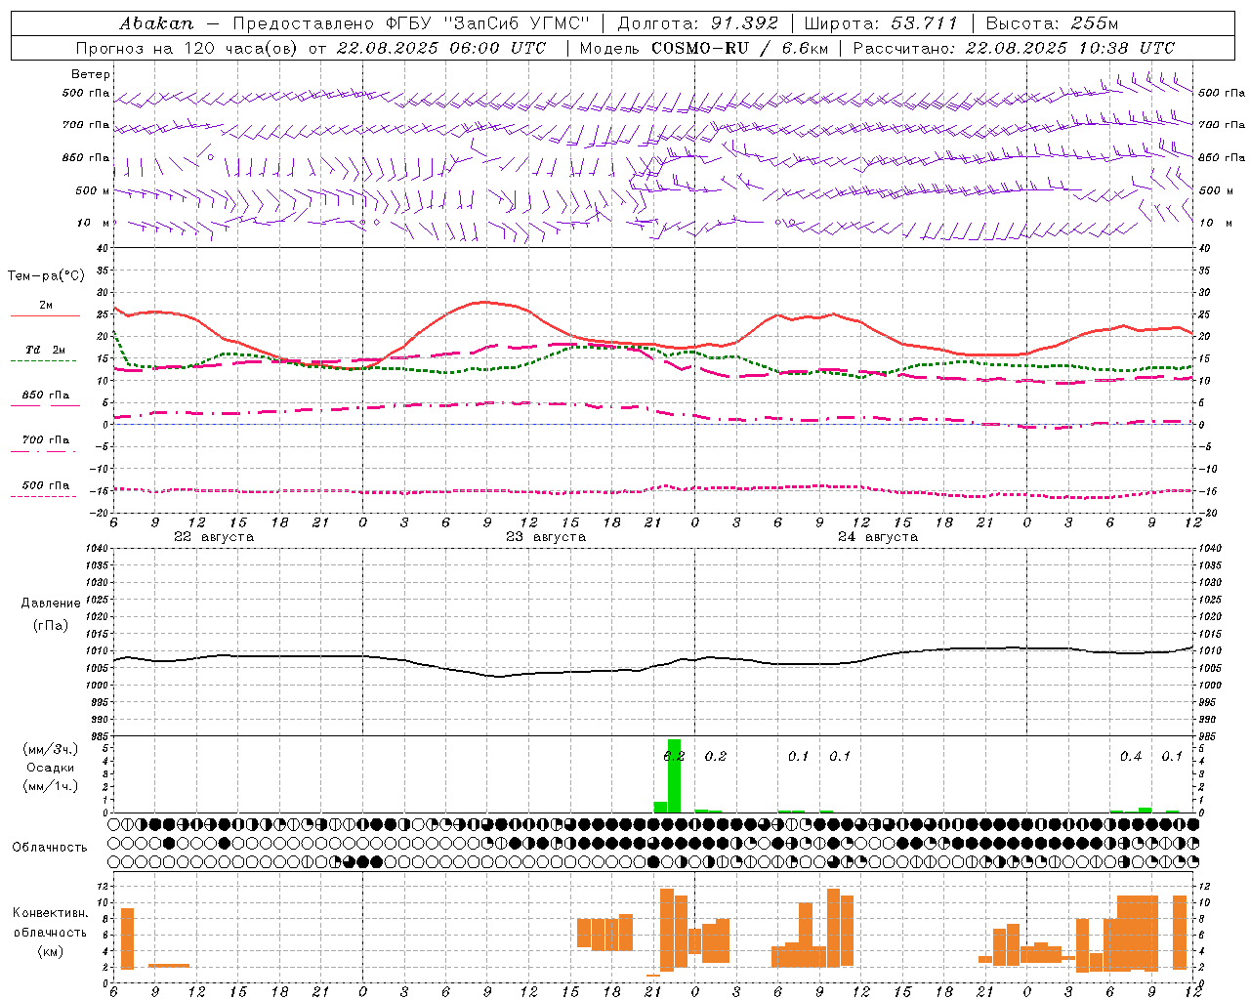Select the "Широта: 53.711" header value

tap(881, 23)
